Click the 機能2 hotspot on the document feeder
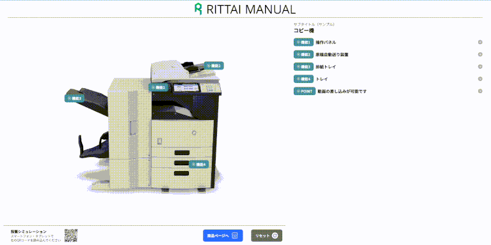Image resolution: width=491 pixels, height=245 pixels. [214, 66]
